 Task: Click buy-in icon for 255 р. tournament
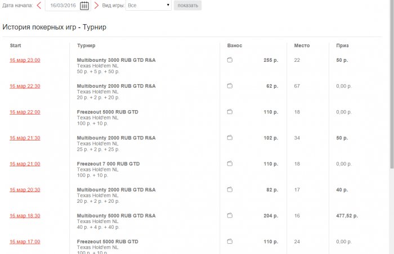tap(230, 60)
